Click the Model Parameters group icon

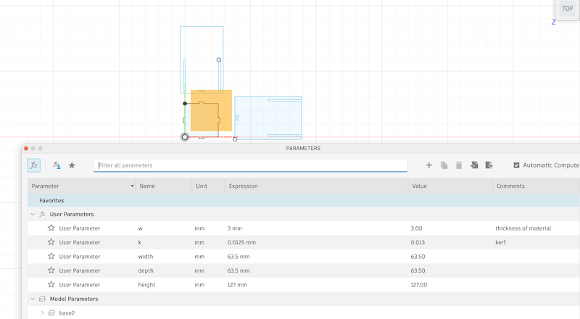coord(42,299)
